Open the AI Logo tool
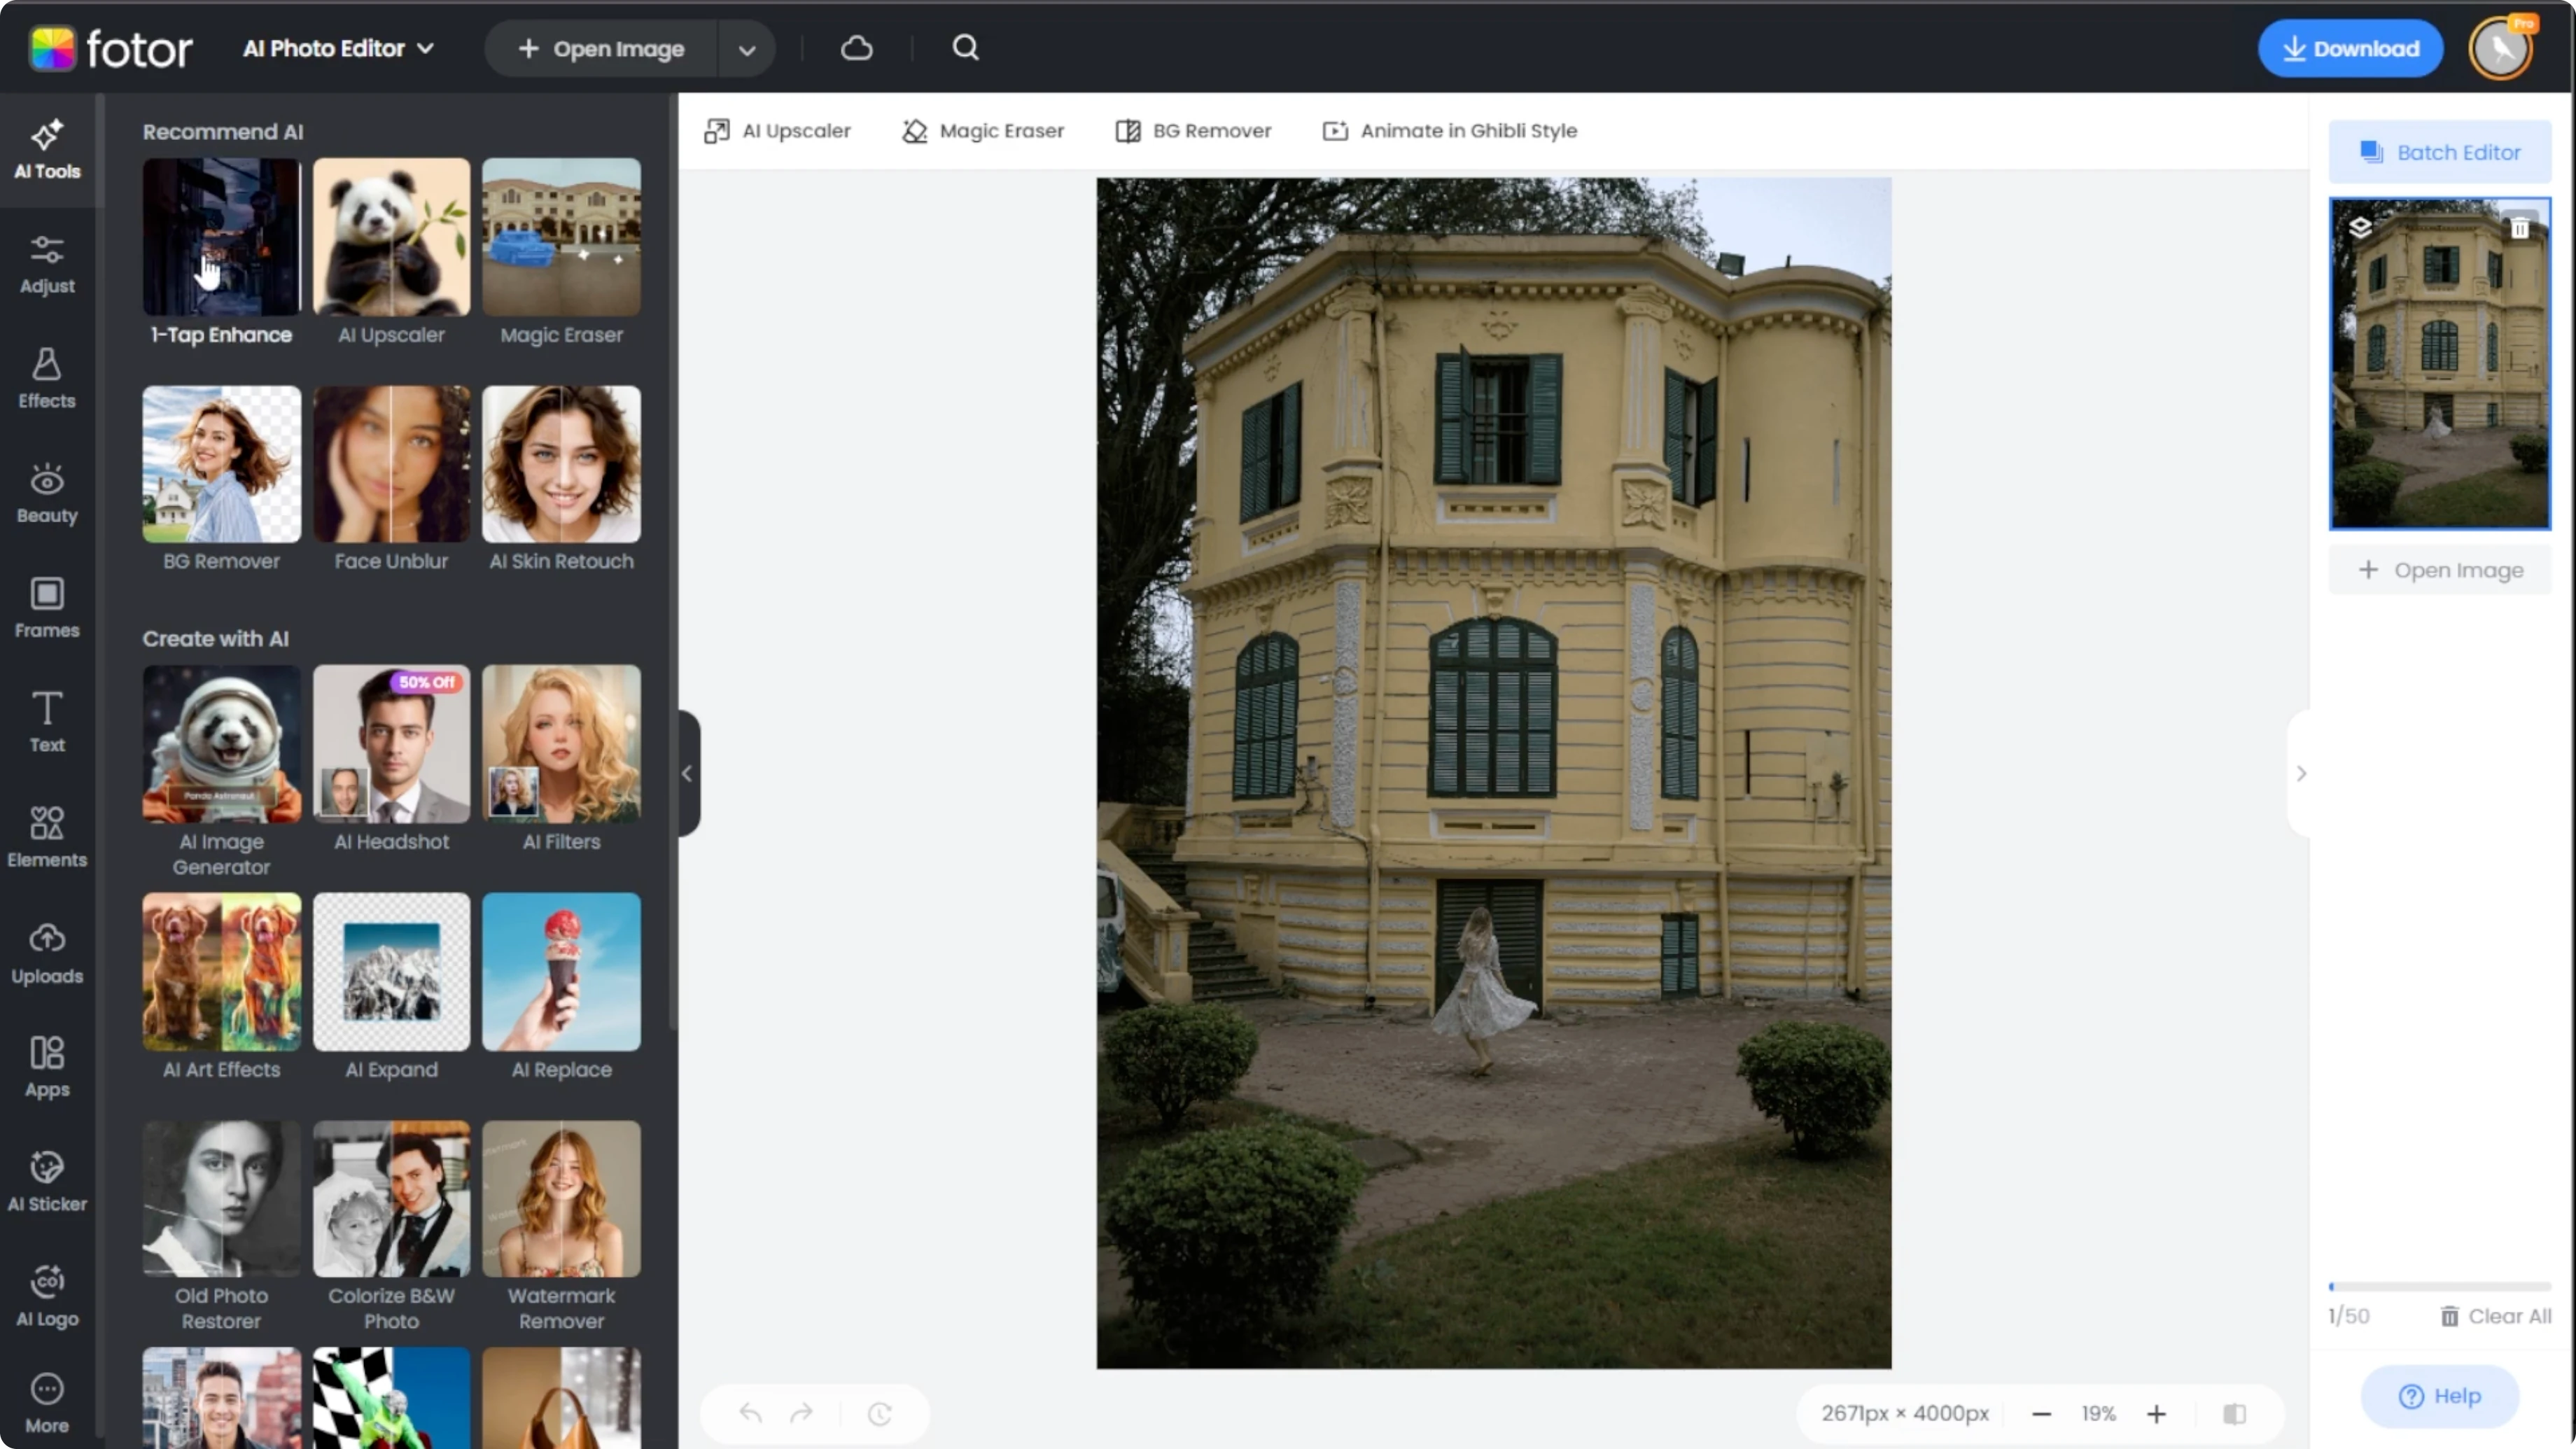Image resolution: width=2576 pixels, height=1449 pixels. pos(47,1297)
